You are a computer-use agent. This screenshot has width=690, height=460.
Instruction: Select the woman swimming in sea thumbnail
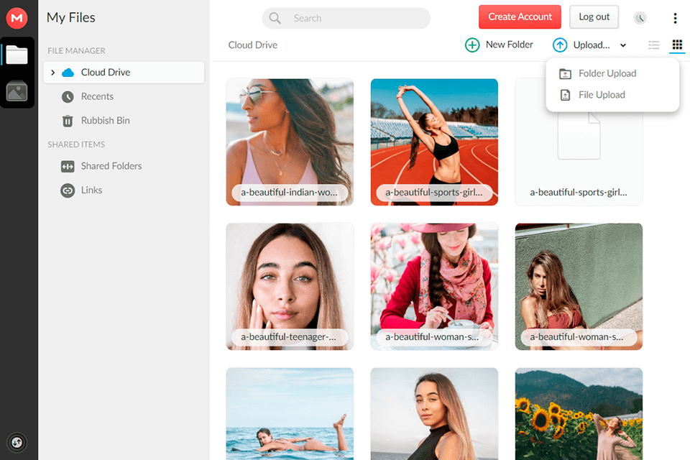pos(290,414)
